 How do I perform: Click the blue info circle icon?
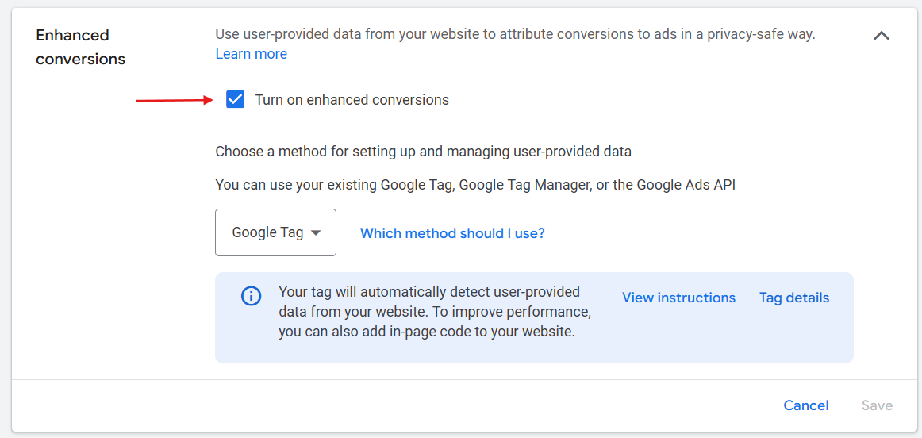point(251,296)
